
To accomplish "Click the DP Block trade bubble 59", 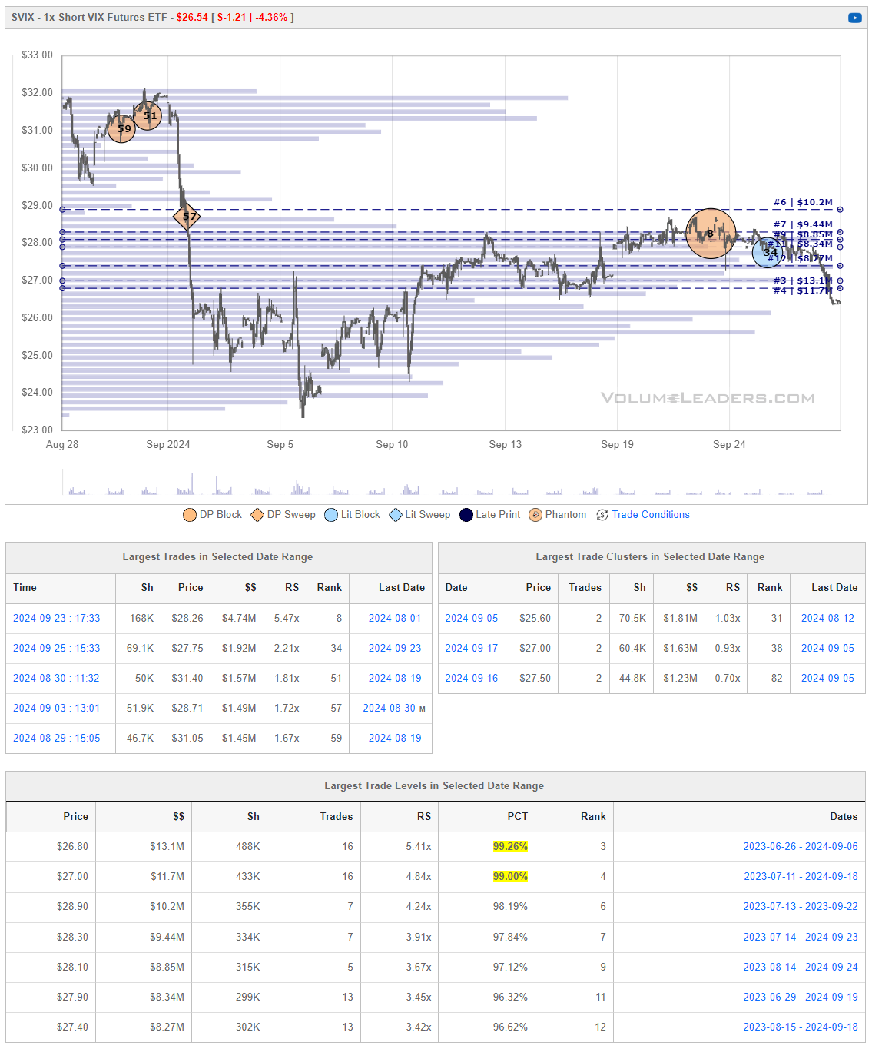I will tap(121, 129).
